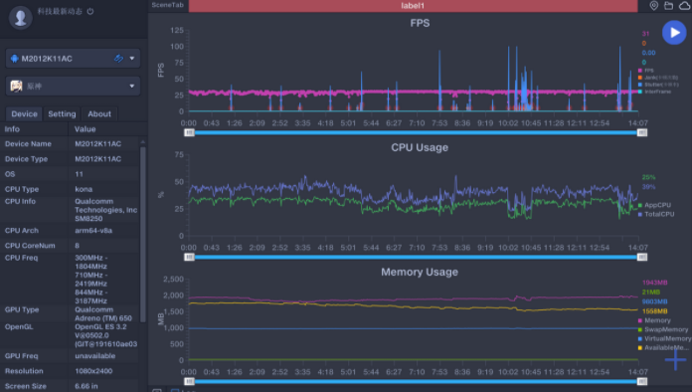Click the CPU Usage chart right range handle
The height and width of the screenshot is (392, 692).
point(642,257)
